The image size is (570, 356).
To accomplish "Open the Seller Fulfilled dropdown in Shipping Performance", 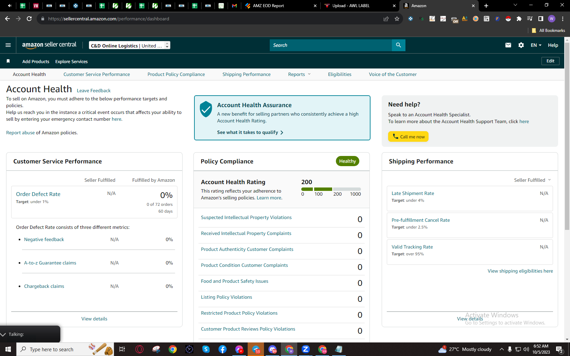I will (532, 180).
